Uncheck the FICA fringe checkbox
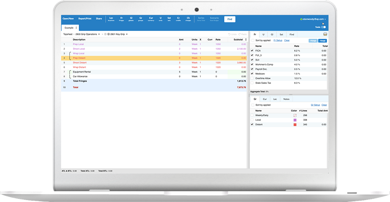The image size is (390, 202). pyautogui.click(x=252, y=51)
